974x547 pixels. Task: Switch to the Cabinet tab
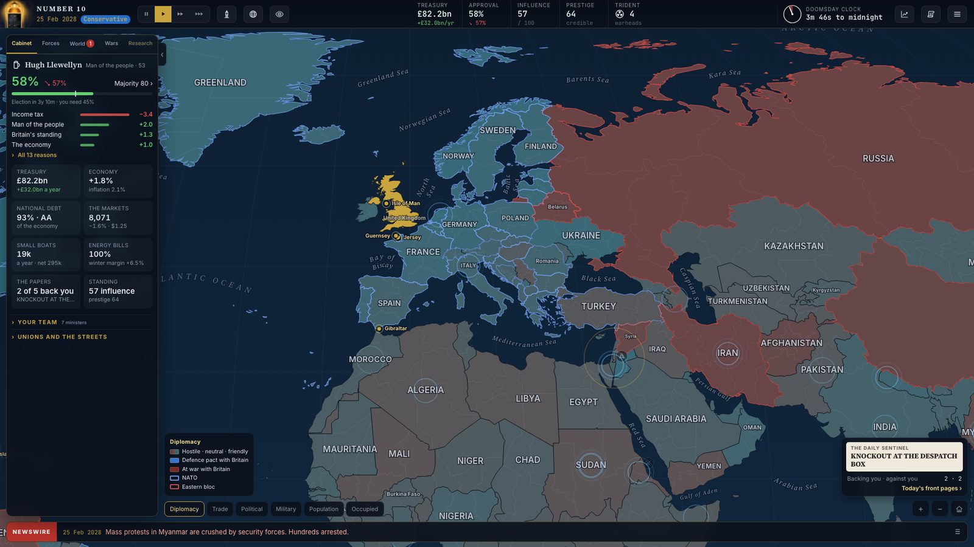coord(22,43)
